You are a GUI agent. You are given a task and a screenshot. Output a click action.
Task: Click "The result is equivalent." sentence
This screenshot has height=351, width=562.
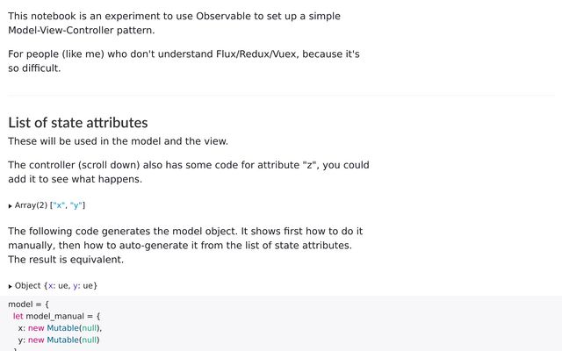point(66,260)
